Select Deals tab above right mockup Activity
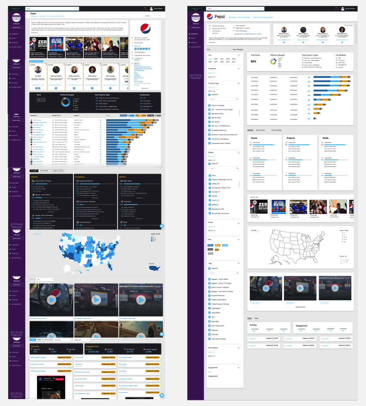366x406 pixels. coord(256,318)
